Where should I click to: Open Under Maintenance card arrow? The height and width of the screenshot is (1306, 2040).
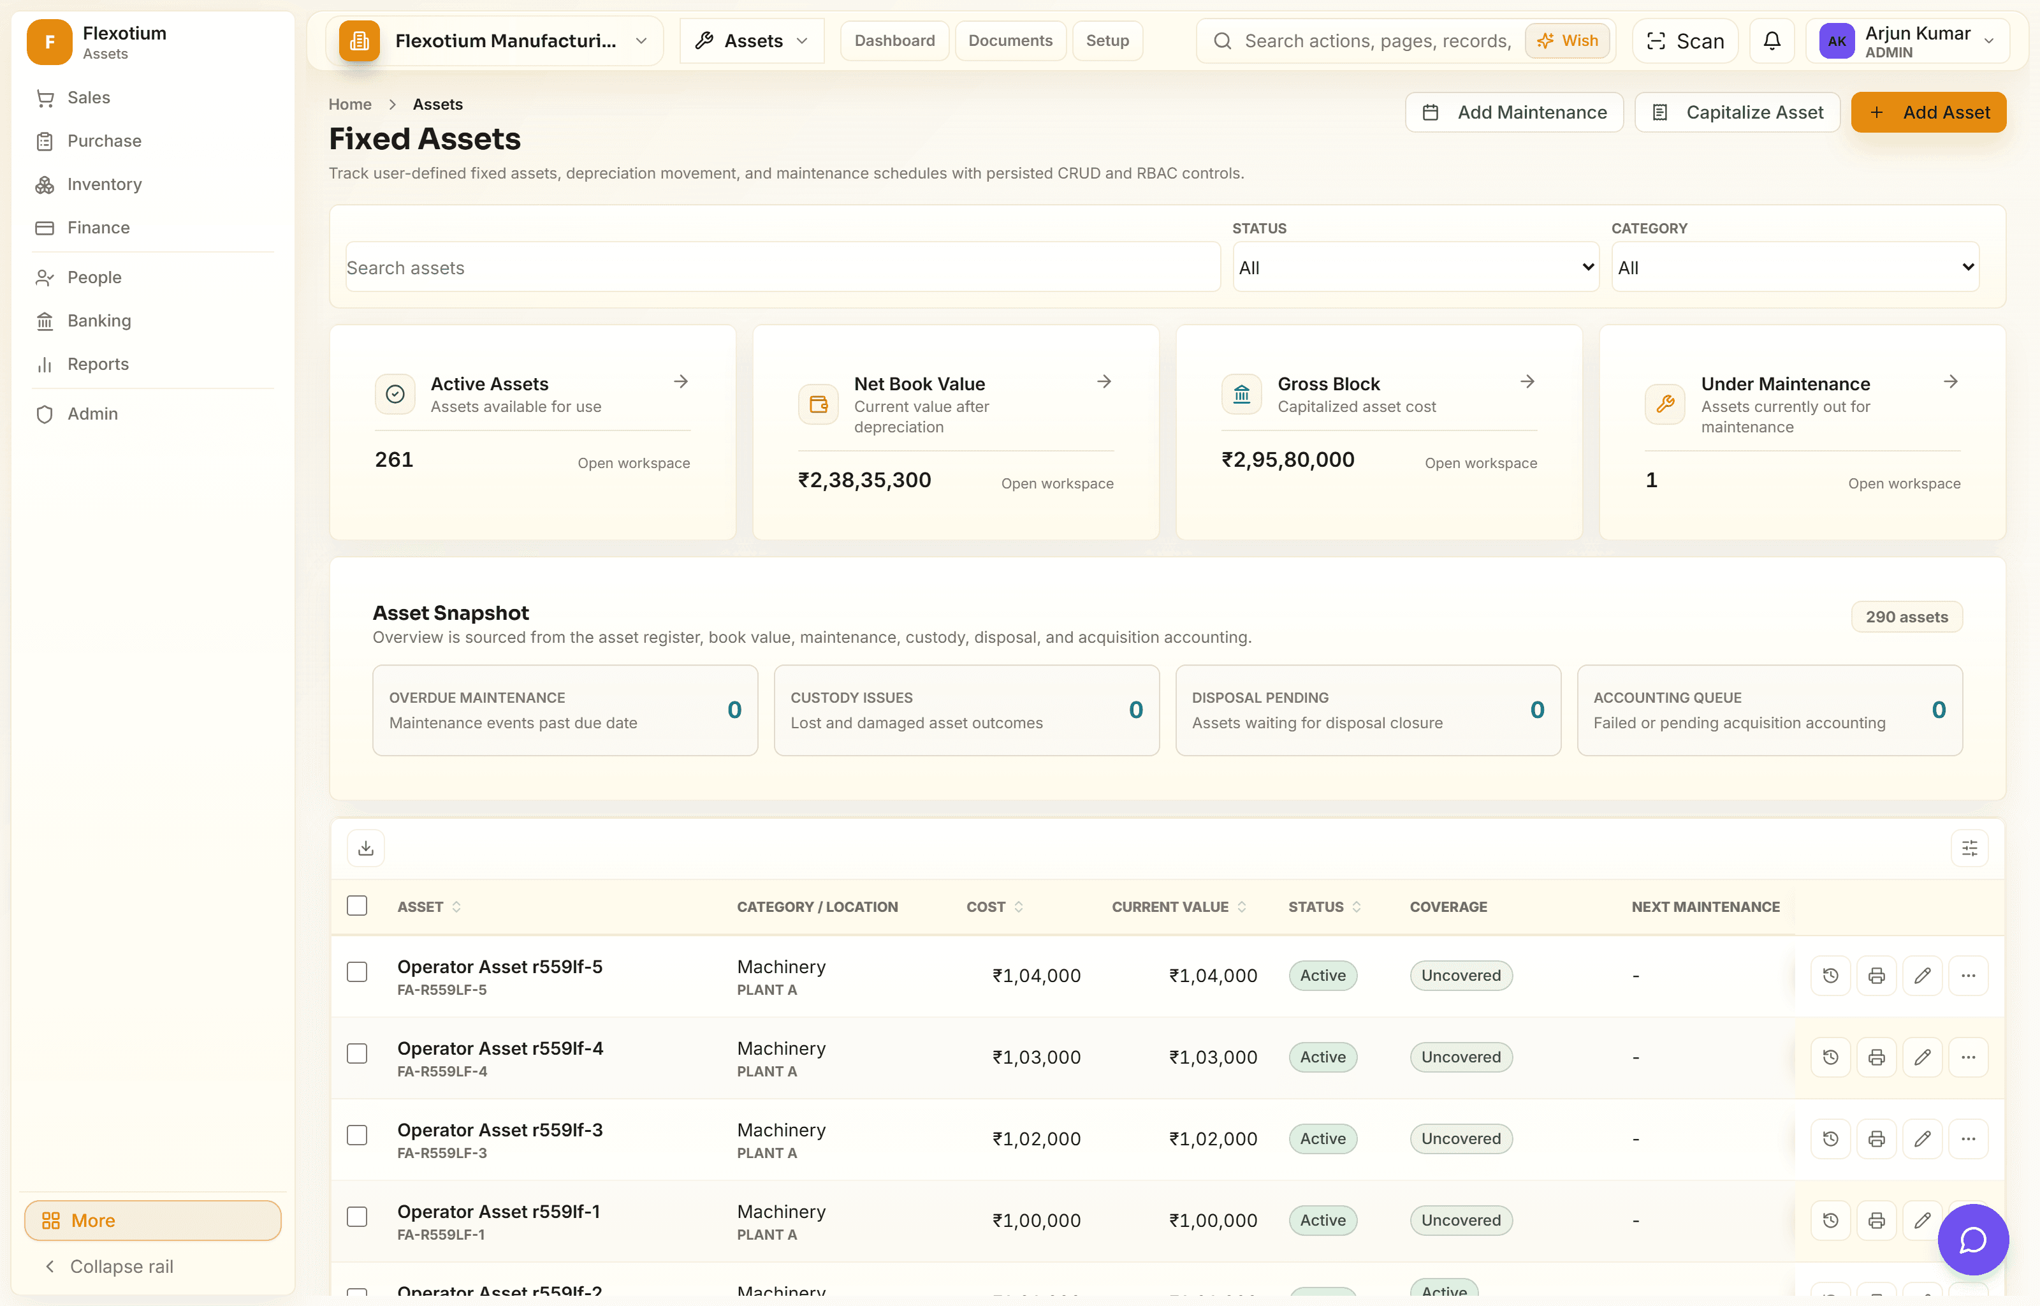click(1950, 381)
